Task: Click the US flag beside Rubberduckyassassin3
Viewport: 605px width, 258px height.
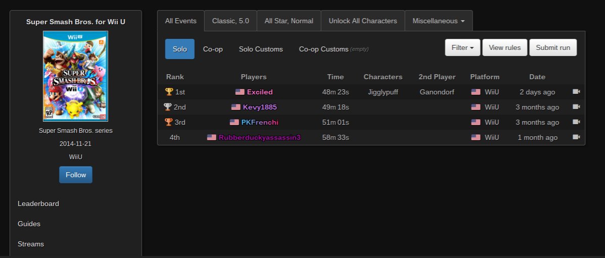Action: pos(211,137)
